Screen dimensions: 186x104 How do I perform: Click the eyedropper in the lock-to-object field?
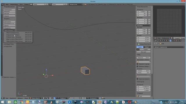click(150, 62)
